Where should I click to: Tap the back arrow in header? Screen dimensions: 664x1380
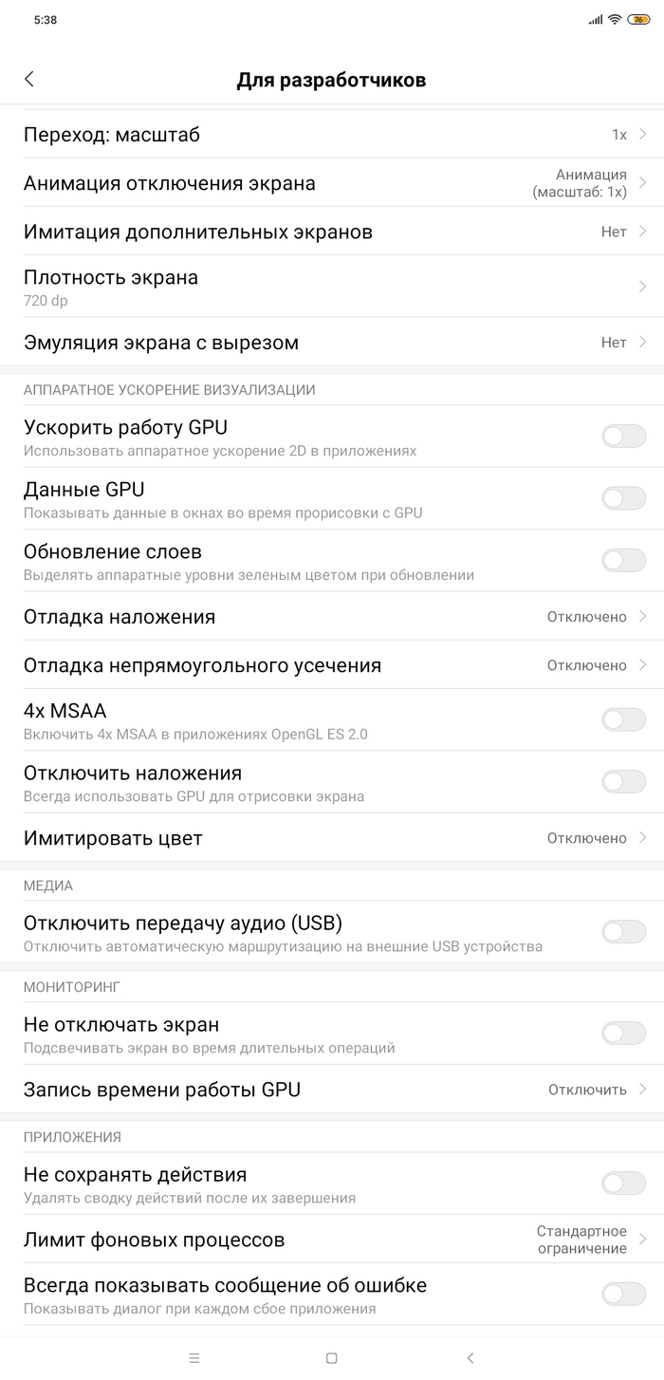pyautogui.click(x=29, y=80)
